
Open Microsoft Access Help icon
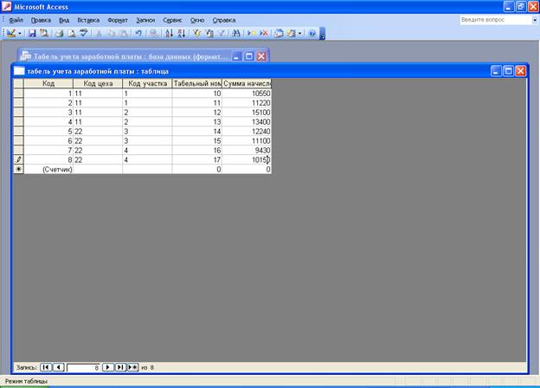312,33
